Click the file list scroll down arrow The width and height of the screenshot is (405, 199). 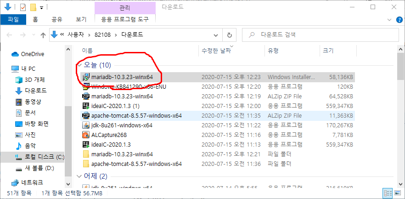click(x=400, y=184)
